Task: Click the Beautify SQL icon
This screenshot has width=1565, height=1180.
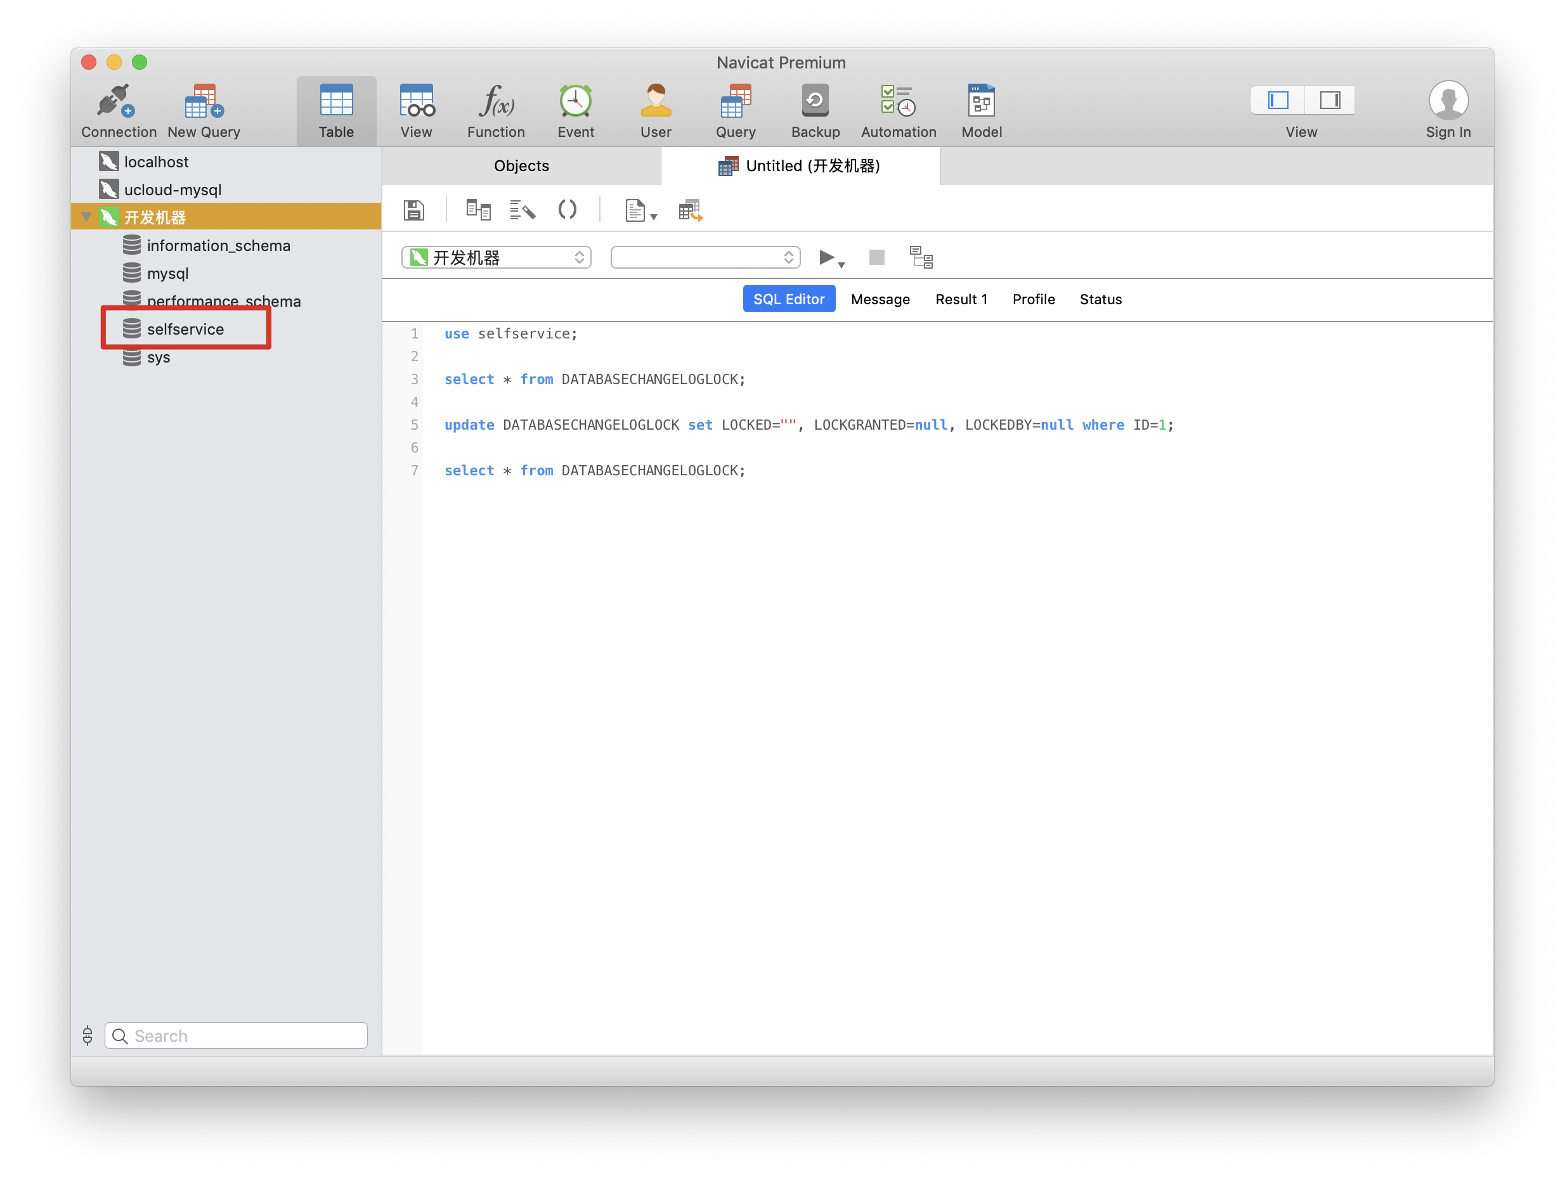Action: (522, 210)
